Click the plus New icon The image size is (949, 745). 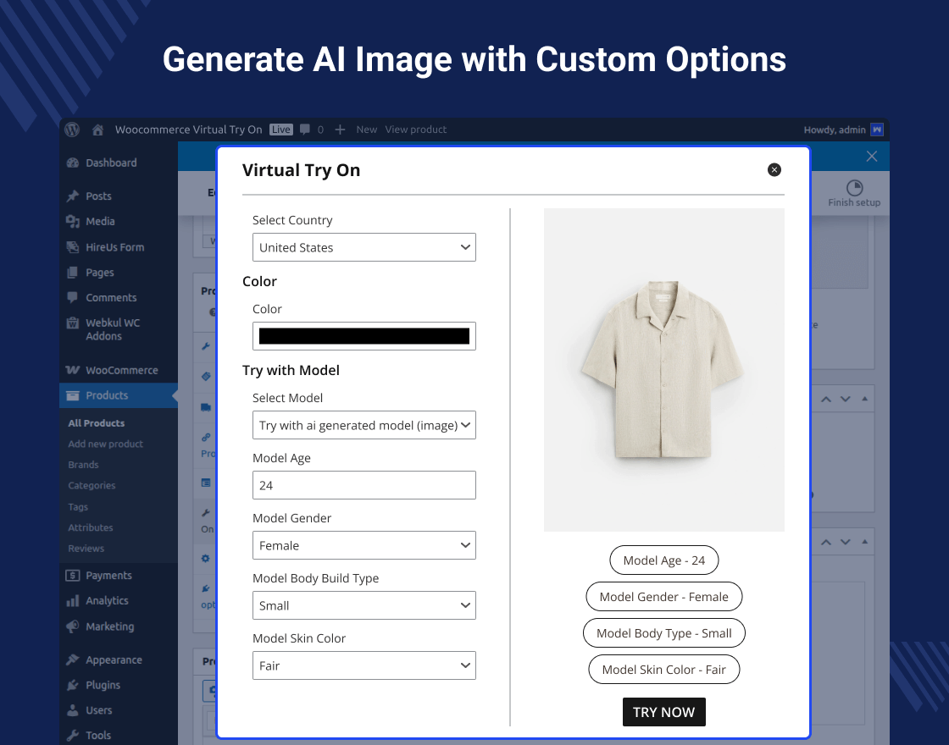coord(340,130)
